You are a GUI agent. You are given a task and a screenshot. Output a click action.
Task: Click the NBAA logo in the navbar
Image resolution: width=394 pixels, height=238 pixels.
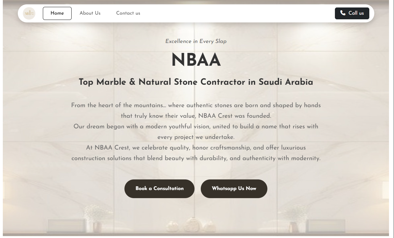[x=29, y=13]
